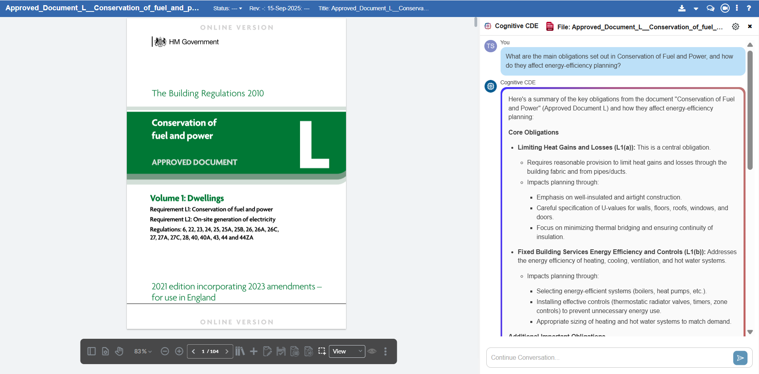Open the help question mark menu

(x=749, y=8)
